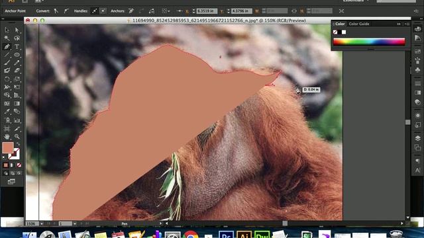Viewport: 424px width, 238px height.
Task: Open the zoom level dropdown at bottom
Action: [x=42, y=223]
